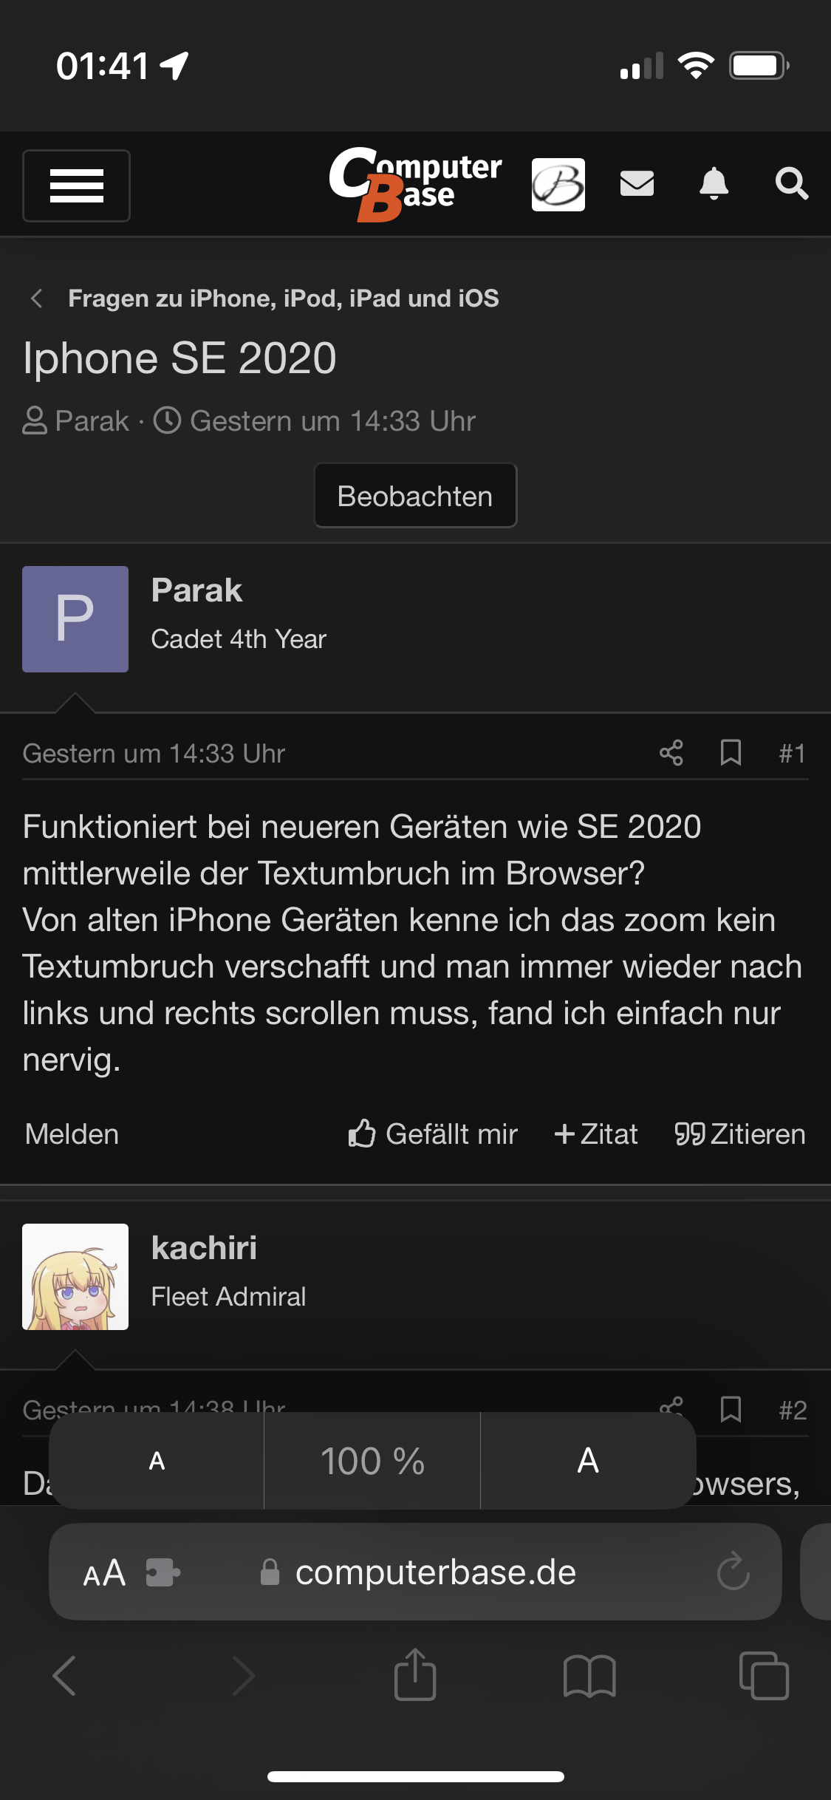Viewport: 831px width, 1800px height.
Task: Like the post with 'Gefällt mir'
Action: pos(433,1134)
